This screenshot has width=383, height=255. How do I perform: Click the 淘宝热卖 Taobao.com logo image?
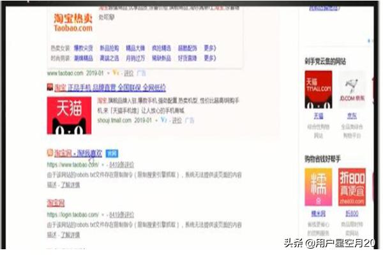click(73, 23)
